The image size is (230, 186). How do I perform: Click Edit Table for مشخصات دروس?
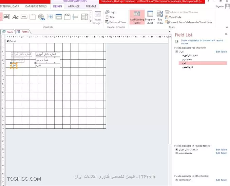pos(221,153)
